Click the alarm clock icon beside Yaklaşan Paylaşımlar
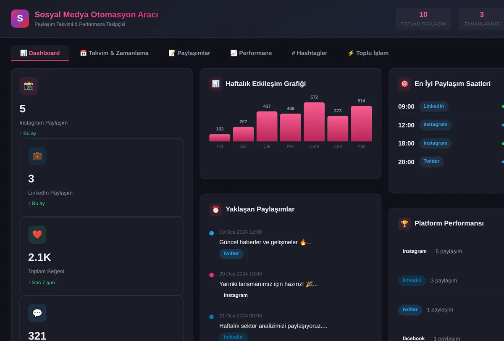Image resolution: width=504 pixels, height=341 pixels. point(215,209)
